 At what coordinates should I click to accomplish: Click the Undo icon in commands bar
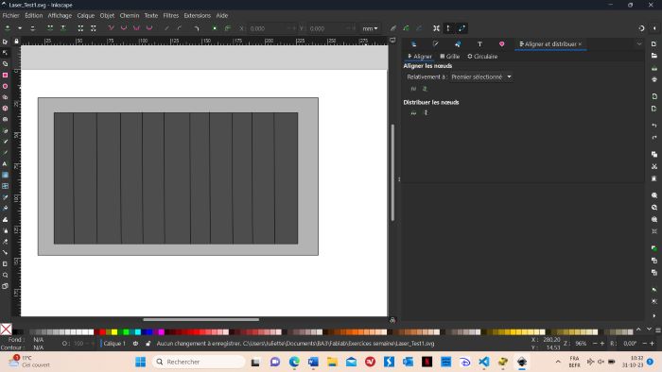point(654,126)
